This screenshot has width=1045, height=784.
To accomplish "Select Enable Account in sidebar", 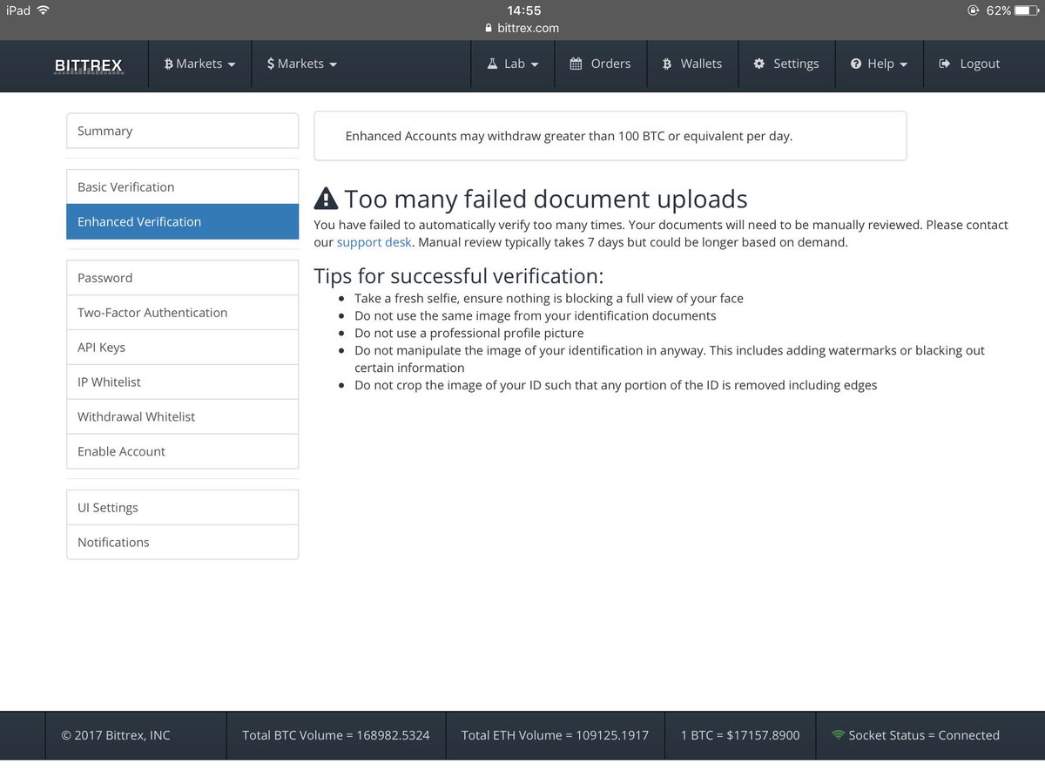I will click(x=183, y=451).
